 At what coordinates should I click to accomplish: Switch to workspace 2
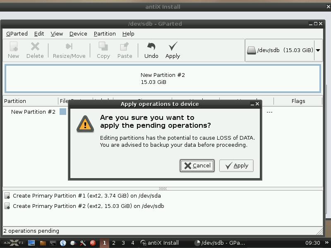tap(114, 243)
